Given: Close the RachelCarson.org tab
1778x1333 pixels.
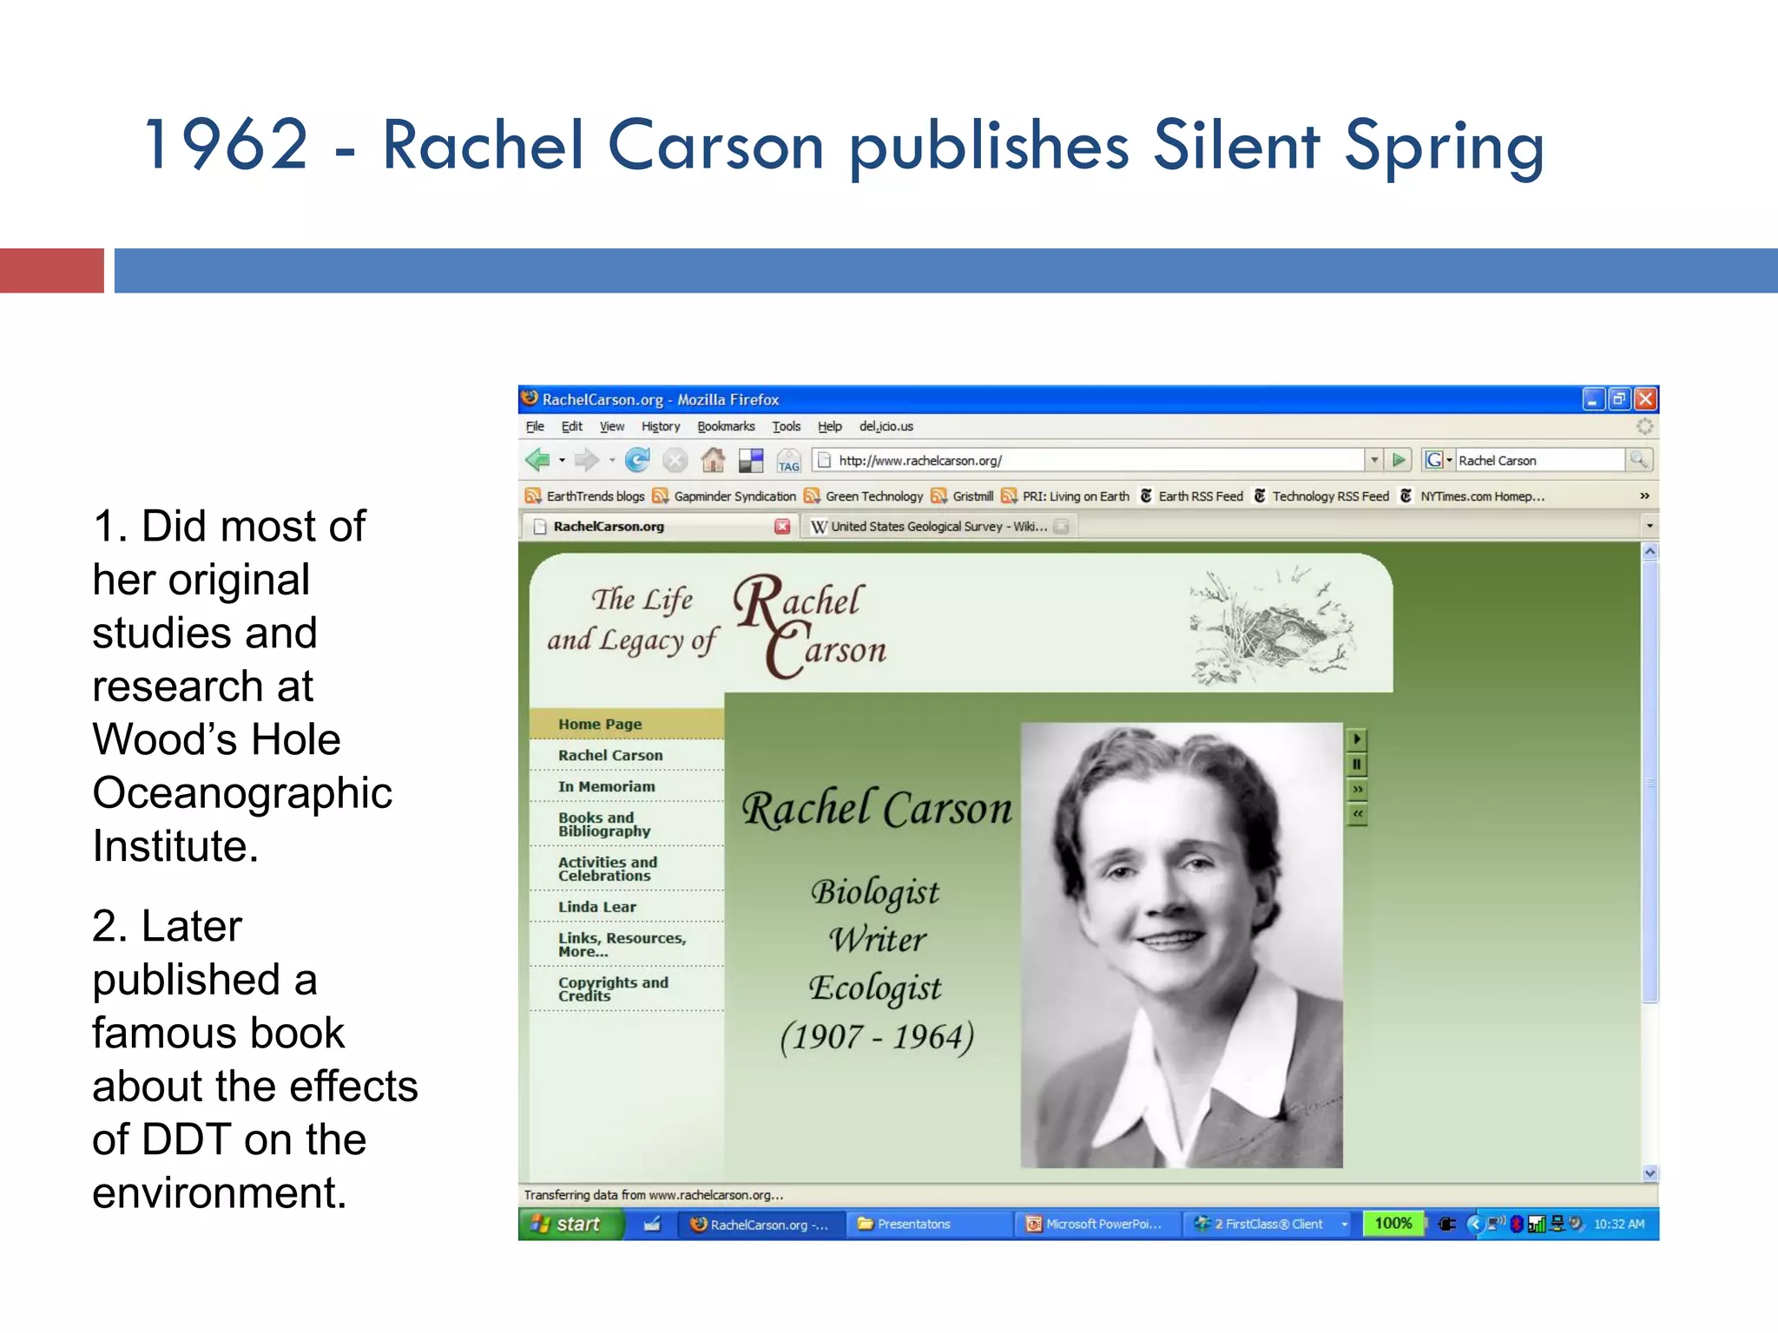Looking at the screenshot, I should click(x=782, y=526).
